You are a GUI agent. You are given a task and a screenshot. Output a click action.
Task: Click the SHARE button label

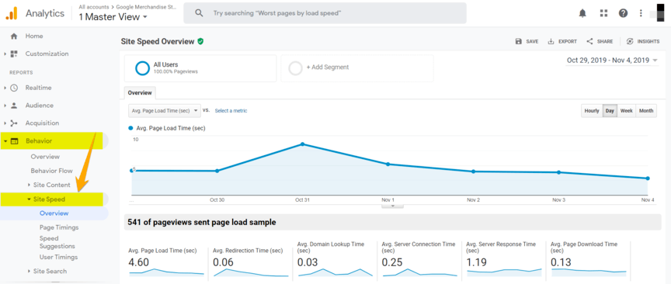tap(605, 41)
